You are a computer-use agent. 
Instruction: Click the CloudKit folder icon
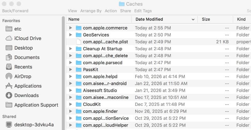79,104
